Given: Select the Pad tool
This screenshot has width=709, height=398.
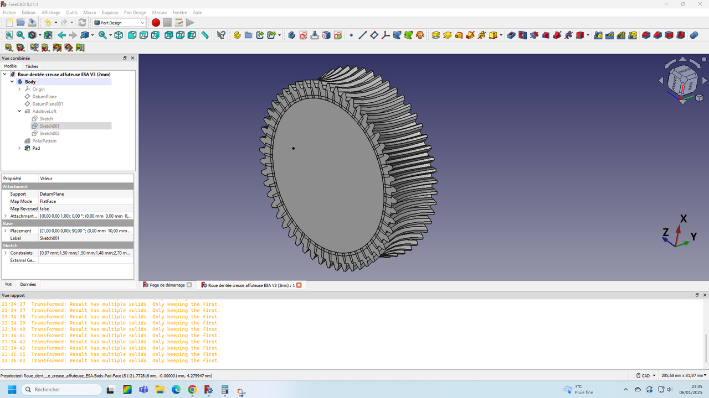Looking at the screenshot, I should pos(436,35).
